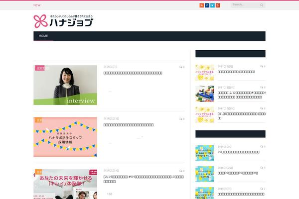Open the pink student staff recruitment thumbnail
Screen dimensions: 299x199
(x=65, y=137)
